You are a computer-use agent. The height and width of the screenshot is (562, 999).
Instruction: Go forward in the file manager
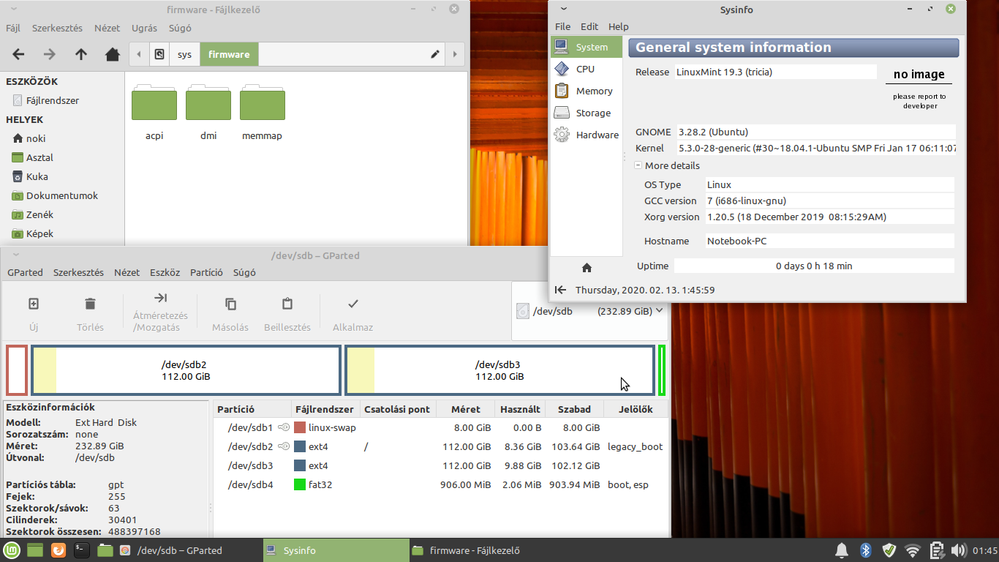(x=49, y=54)
